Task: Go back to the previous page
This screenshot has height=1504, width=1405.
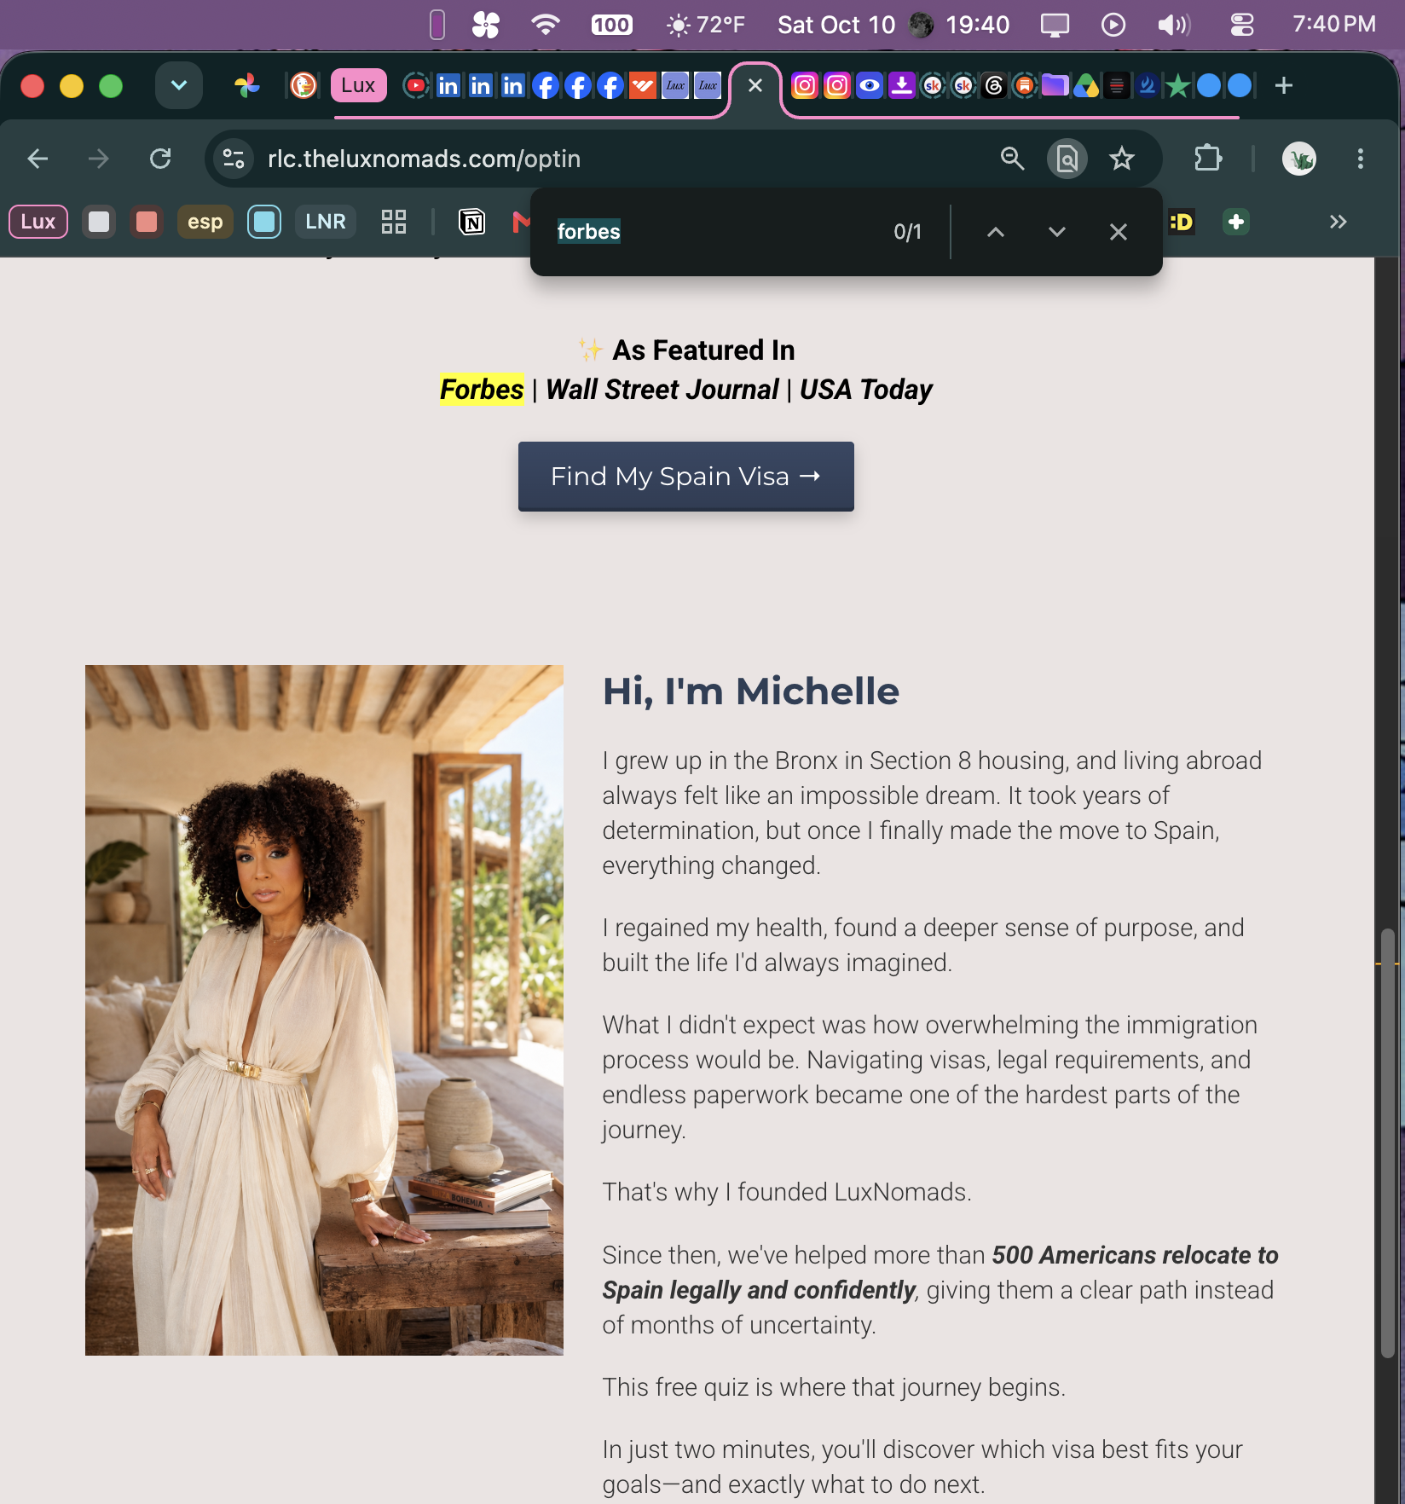Action: coord(38,159)
